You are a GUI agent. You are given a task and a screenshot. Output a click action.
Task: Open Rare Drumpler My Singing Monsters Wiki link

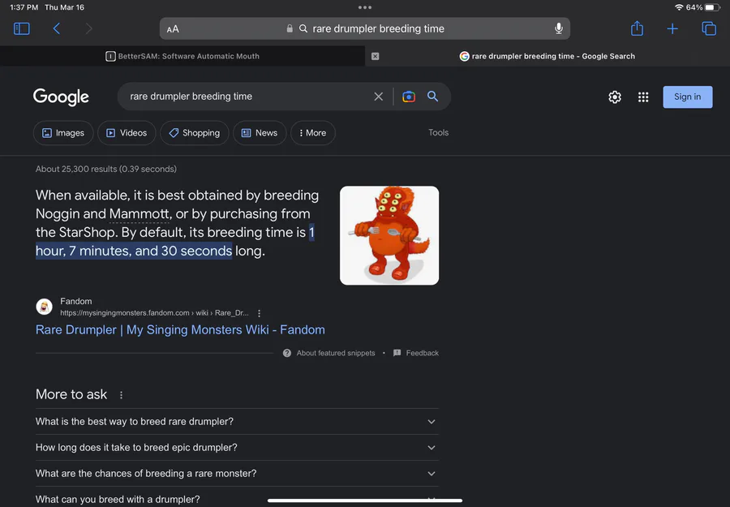click(x=180, y=329)
